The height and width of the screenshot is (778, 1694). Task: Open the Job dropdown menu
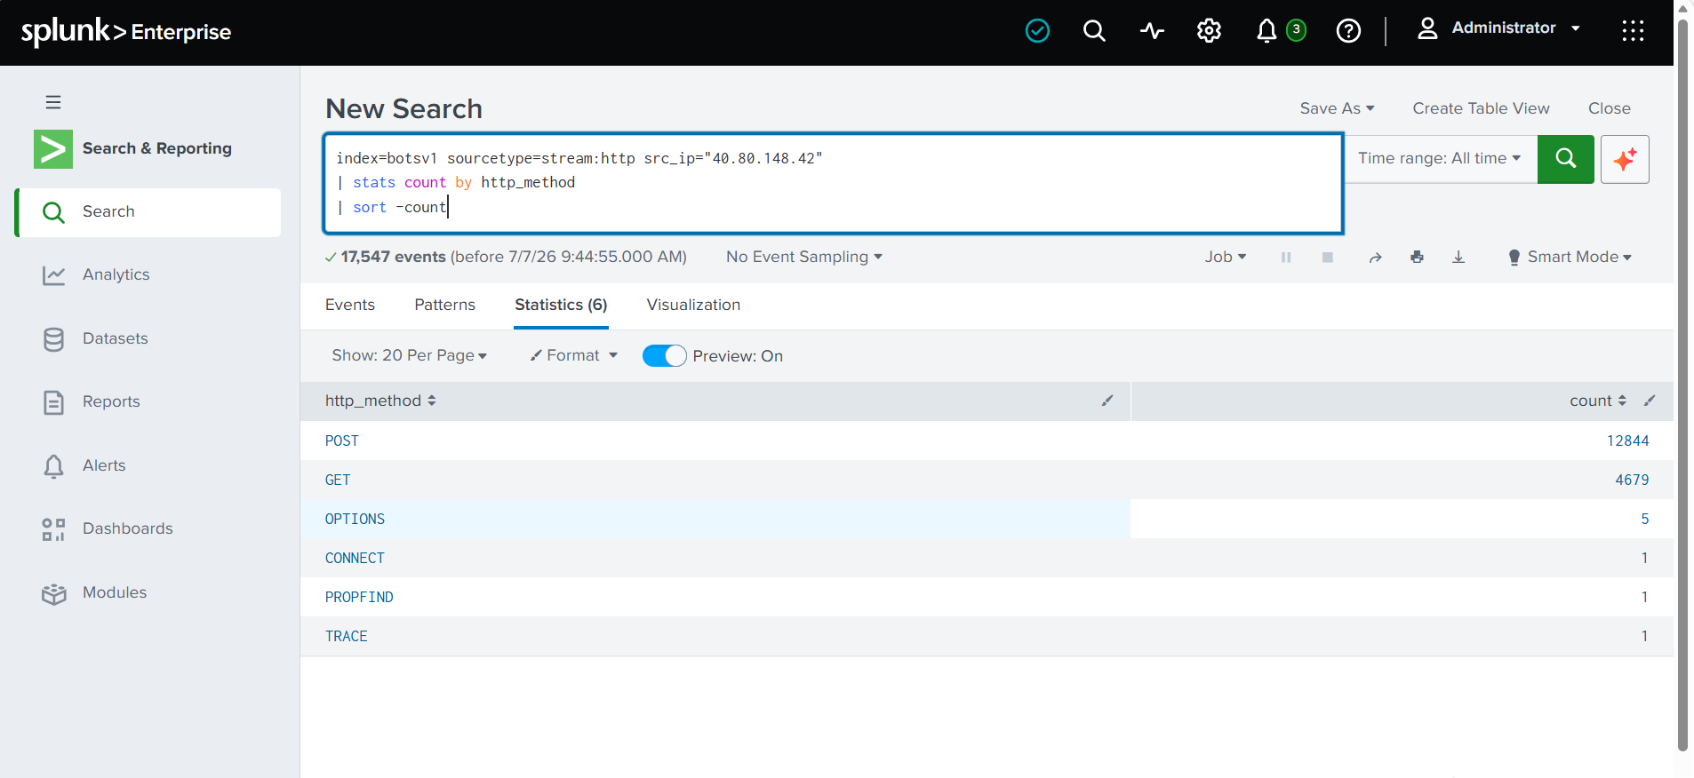(x=1226, y=257)
